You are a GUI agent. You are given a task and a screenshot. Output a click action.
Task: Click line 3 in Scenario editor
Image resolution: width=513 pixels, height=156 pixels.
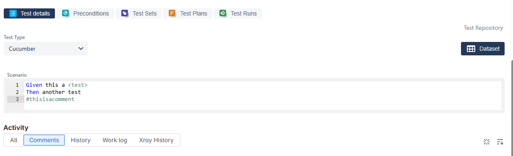263,99
